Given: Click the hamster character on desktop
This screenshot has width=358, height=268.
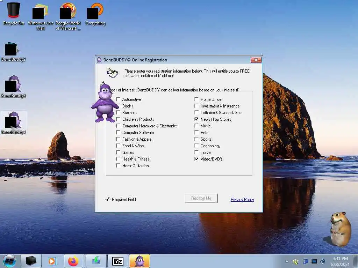Looking at the screenshot, I should point(340,229).
